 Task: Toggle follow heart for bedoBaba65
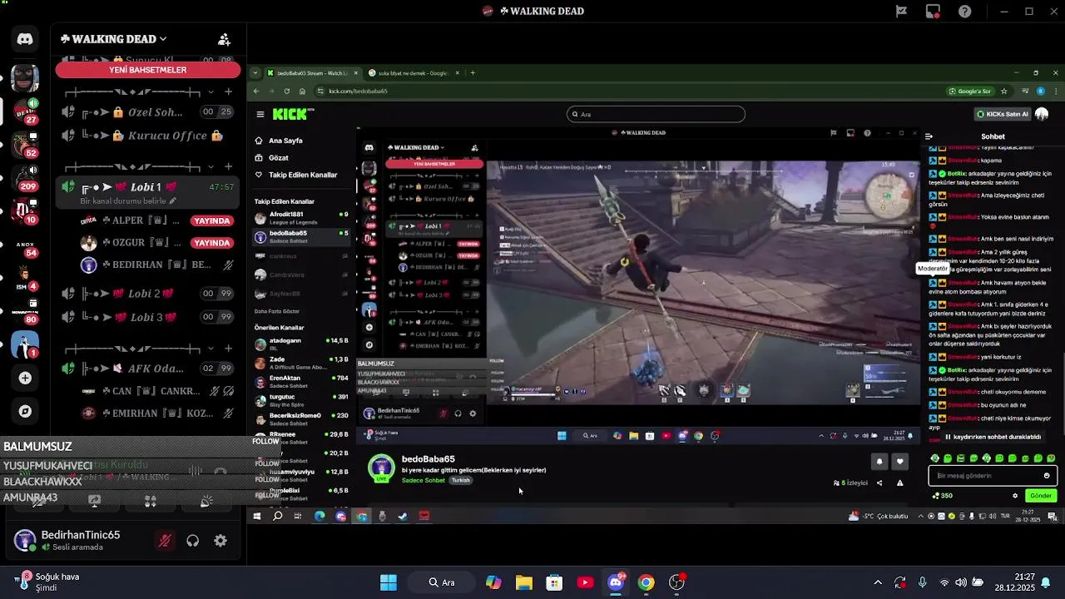coord(899,461)
